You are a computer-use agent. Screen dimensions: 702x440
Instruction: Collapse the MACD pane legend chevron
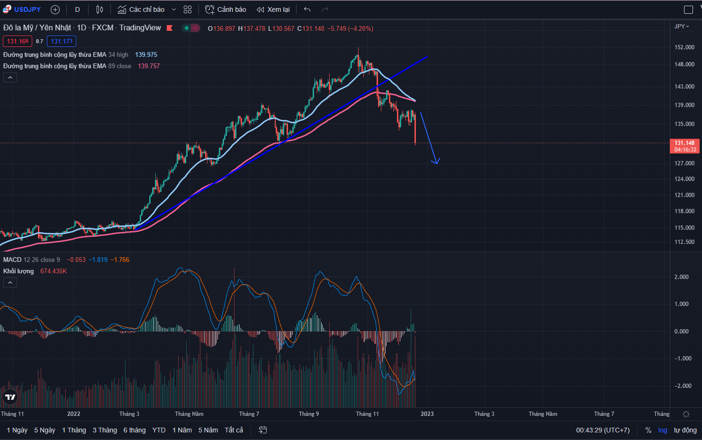[10, 283]
